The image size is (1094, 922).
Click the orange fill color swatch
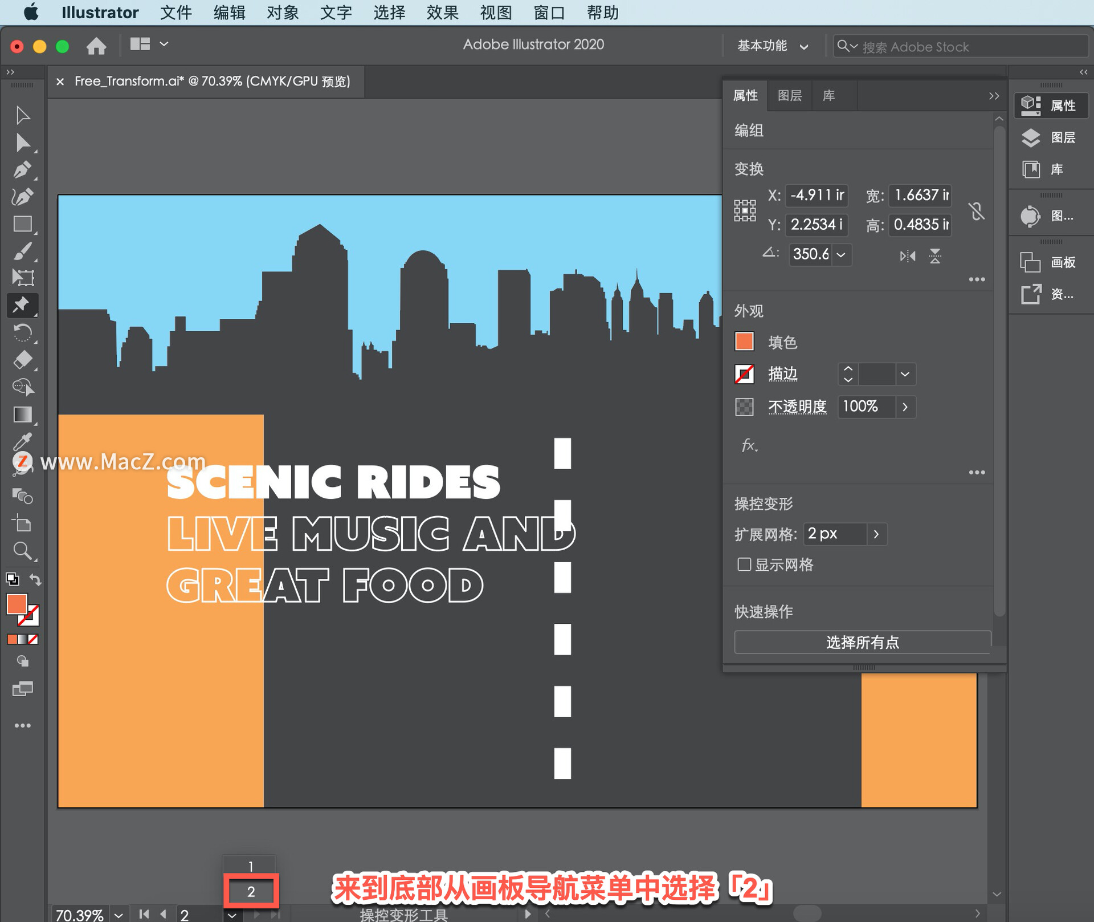746,341
